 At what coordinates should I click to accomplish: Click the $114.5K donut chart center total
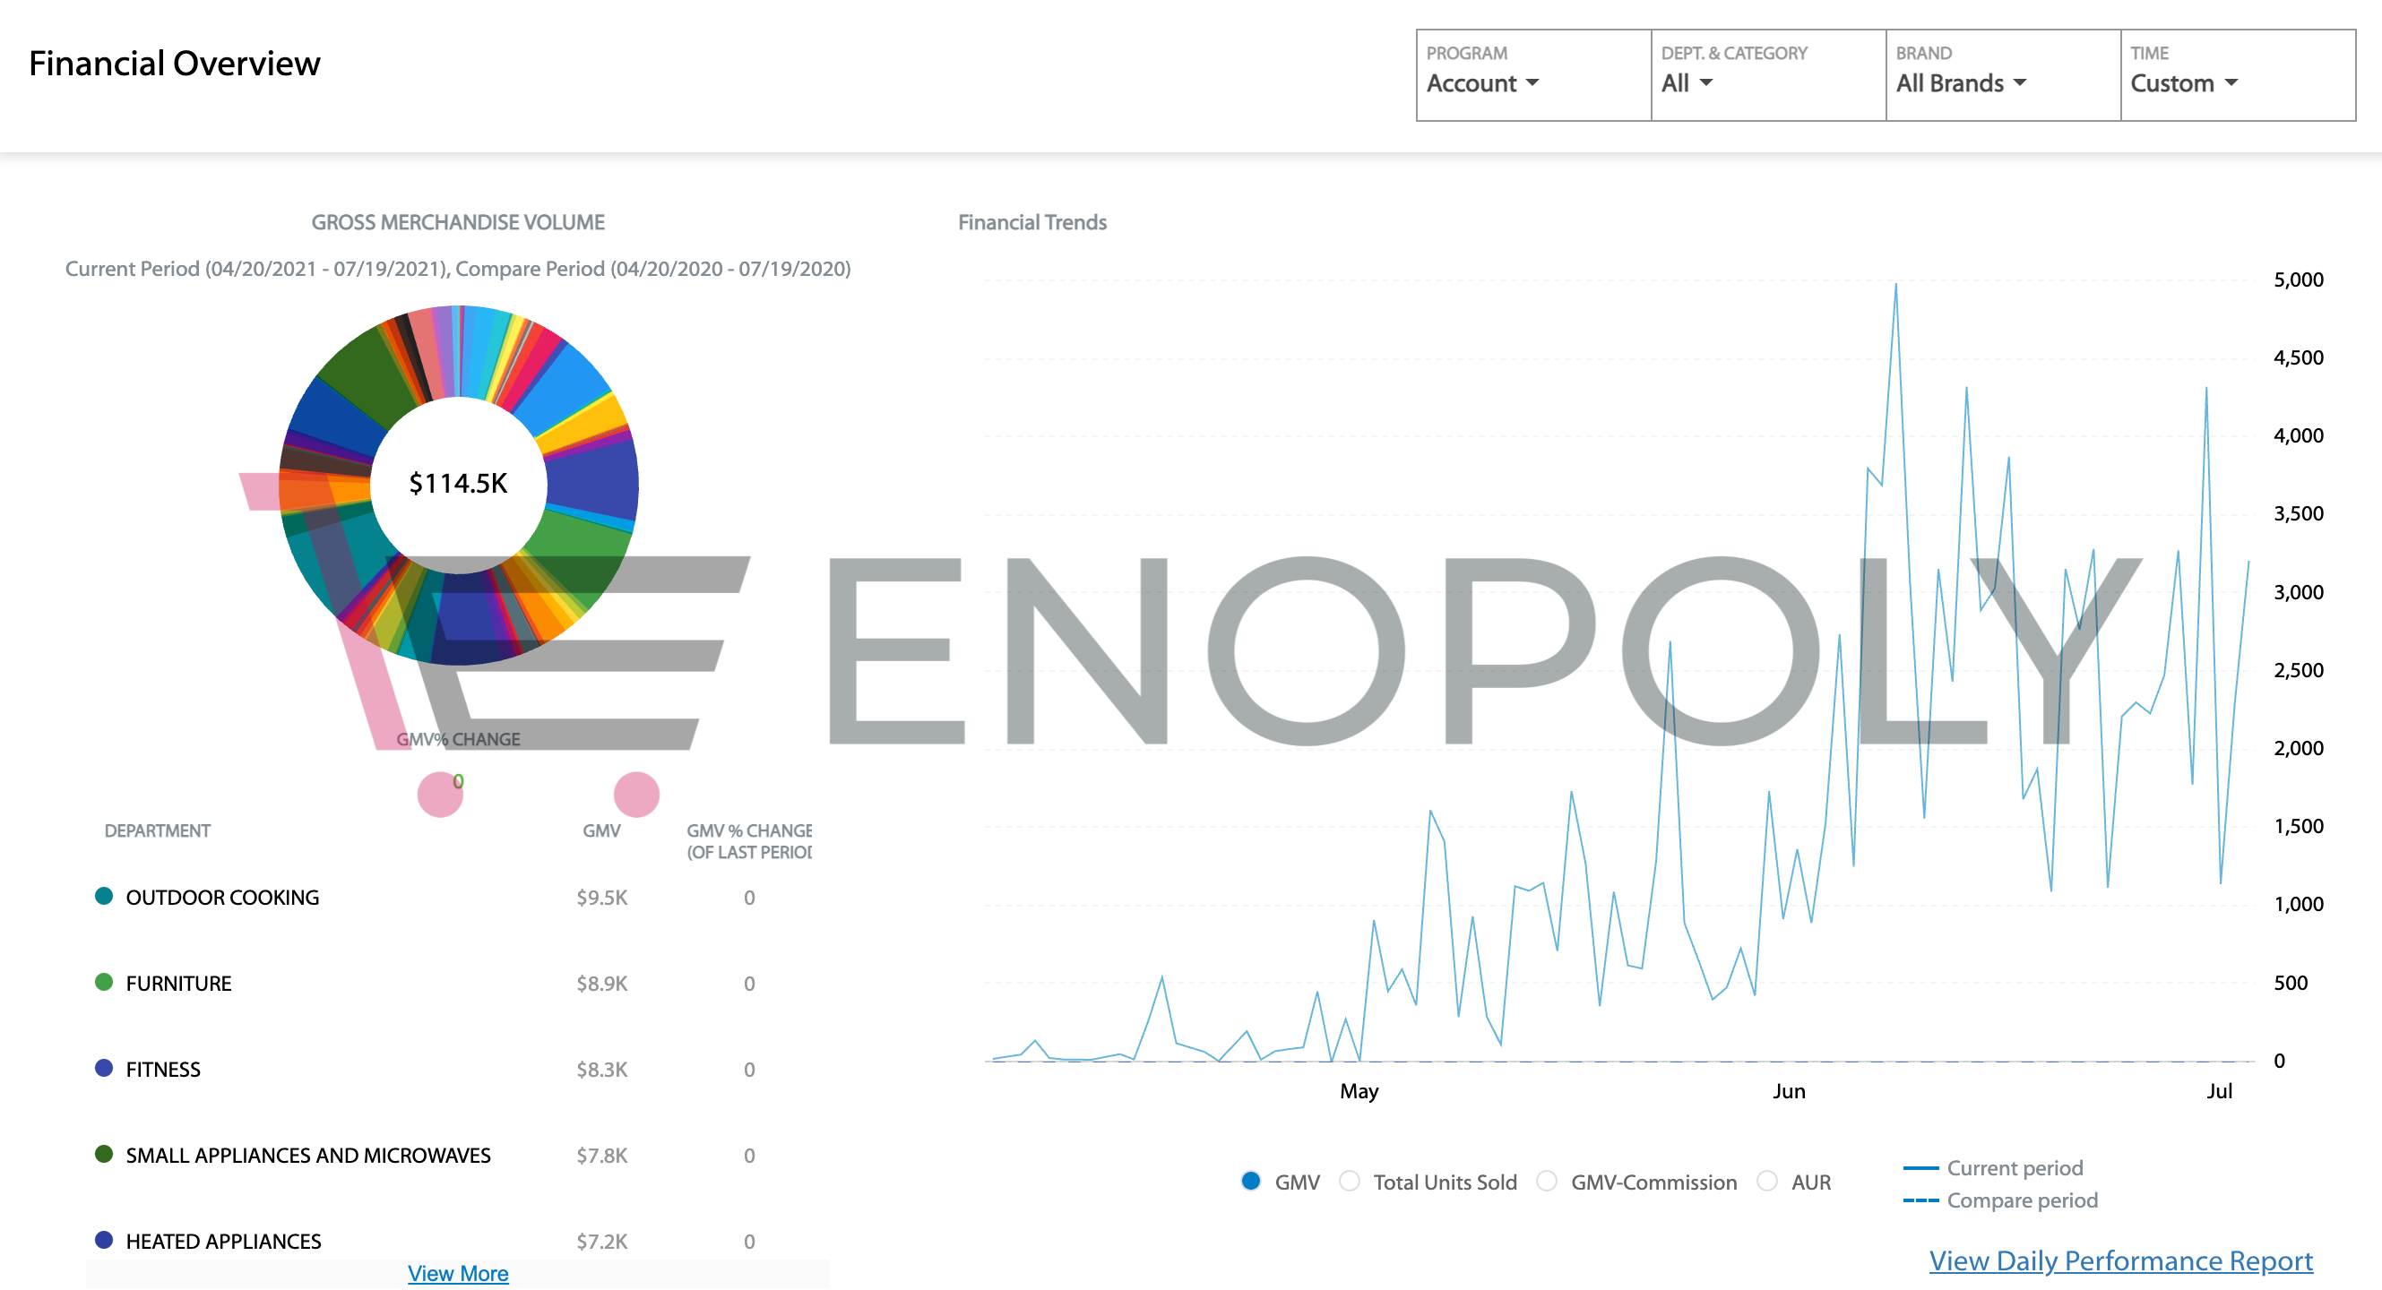[x=458, y=483]
